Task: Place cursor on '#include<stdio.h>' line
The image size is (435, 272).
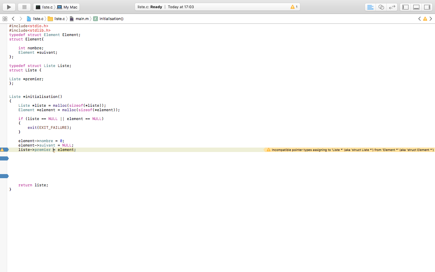Action: pyautogui.click(x=29, y=26)
